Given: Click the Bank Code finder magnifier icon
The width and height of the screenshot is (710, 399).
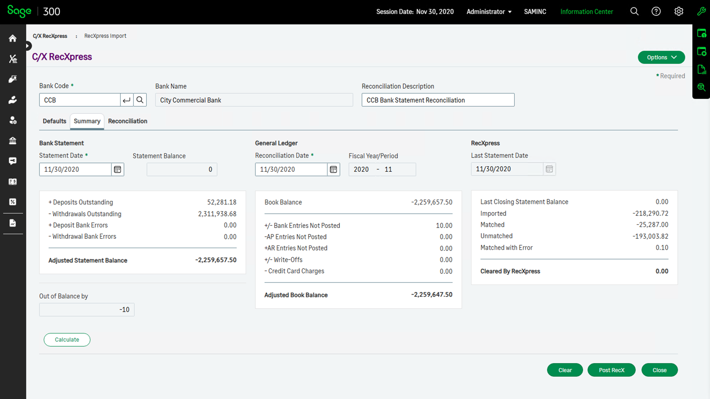Looking at the screenshot, I should (140, 100).
